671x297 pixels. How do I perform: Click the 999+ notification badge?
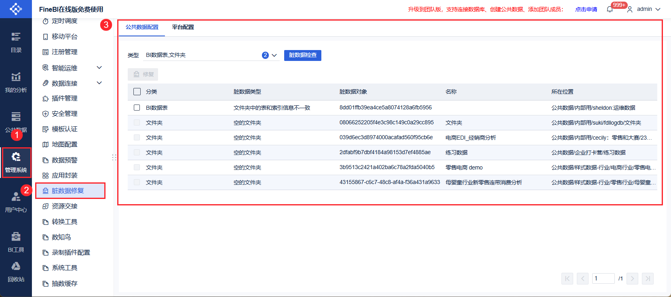[619, 5]
